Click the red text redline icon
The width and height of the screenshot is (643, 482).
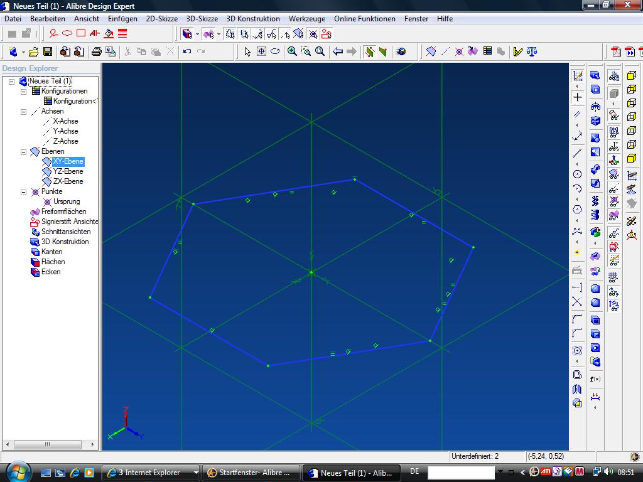[x=95, y=33]
